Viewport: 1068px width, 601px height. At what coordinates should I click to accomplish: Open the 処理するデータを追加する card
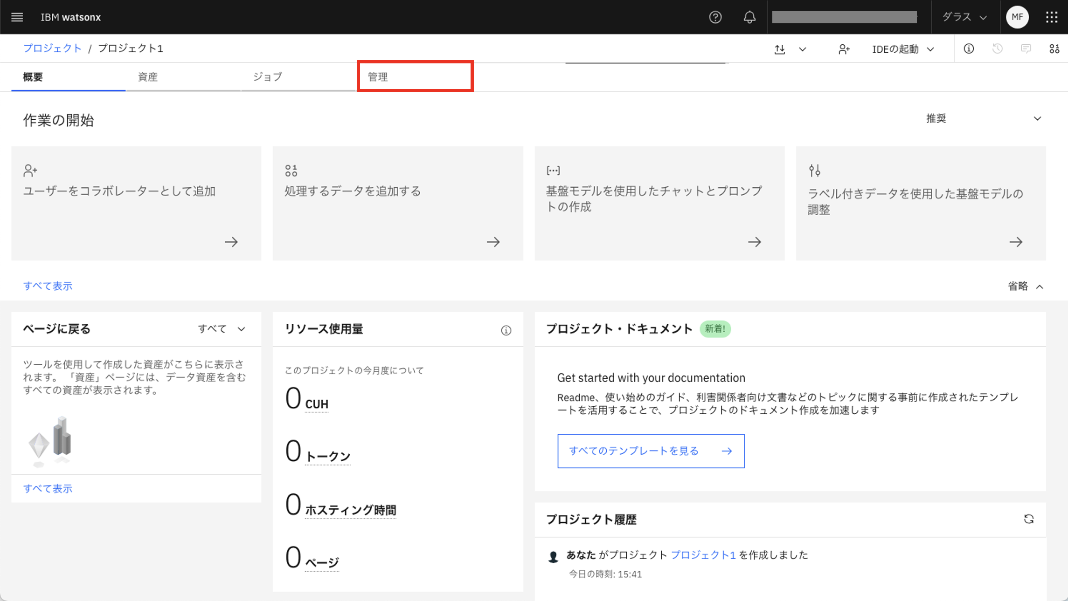397,204
